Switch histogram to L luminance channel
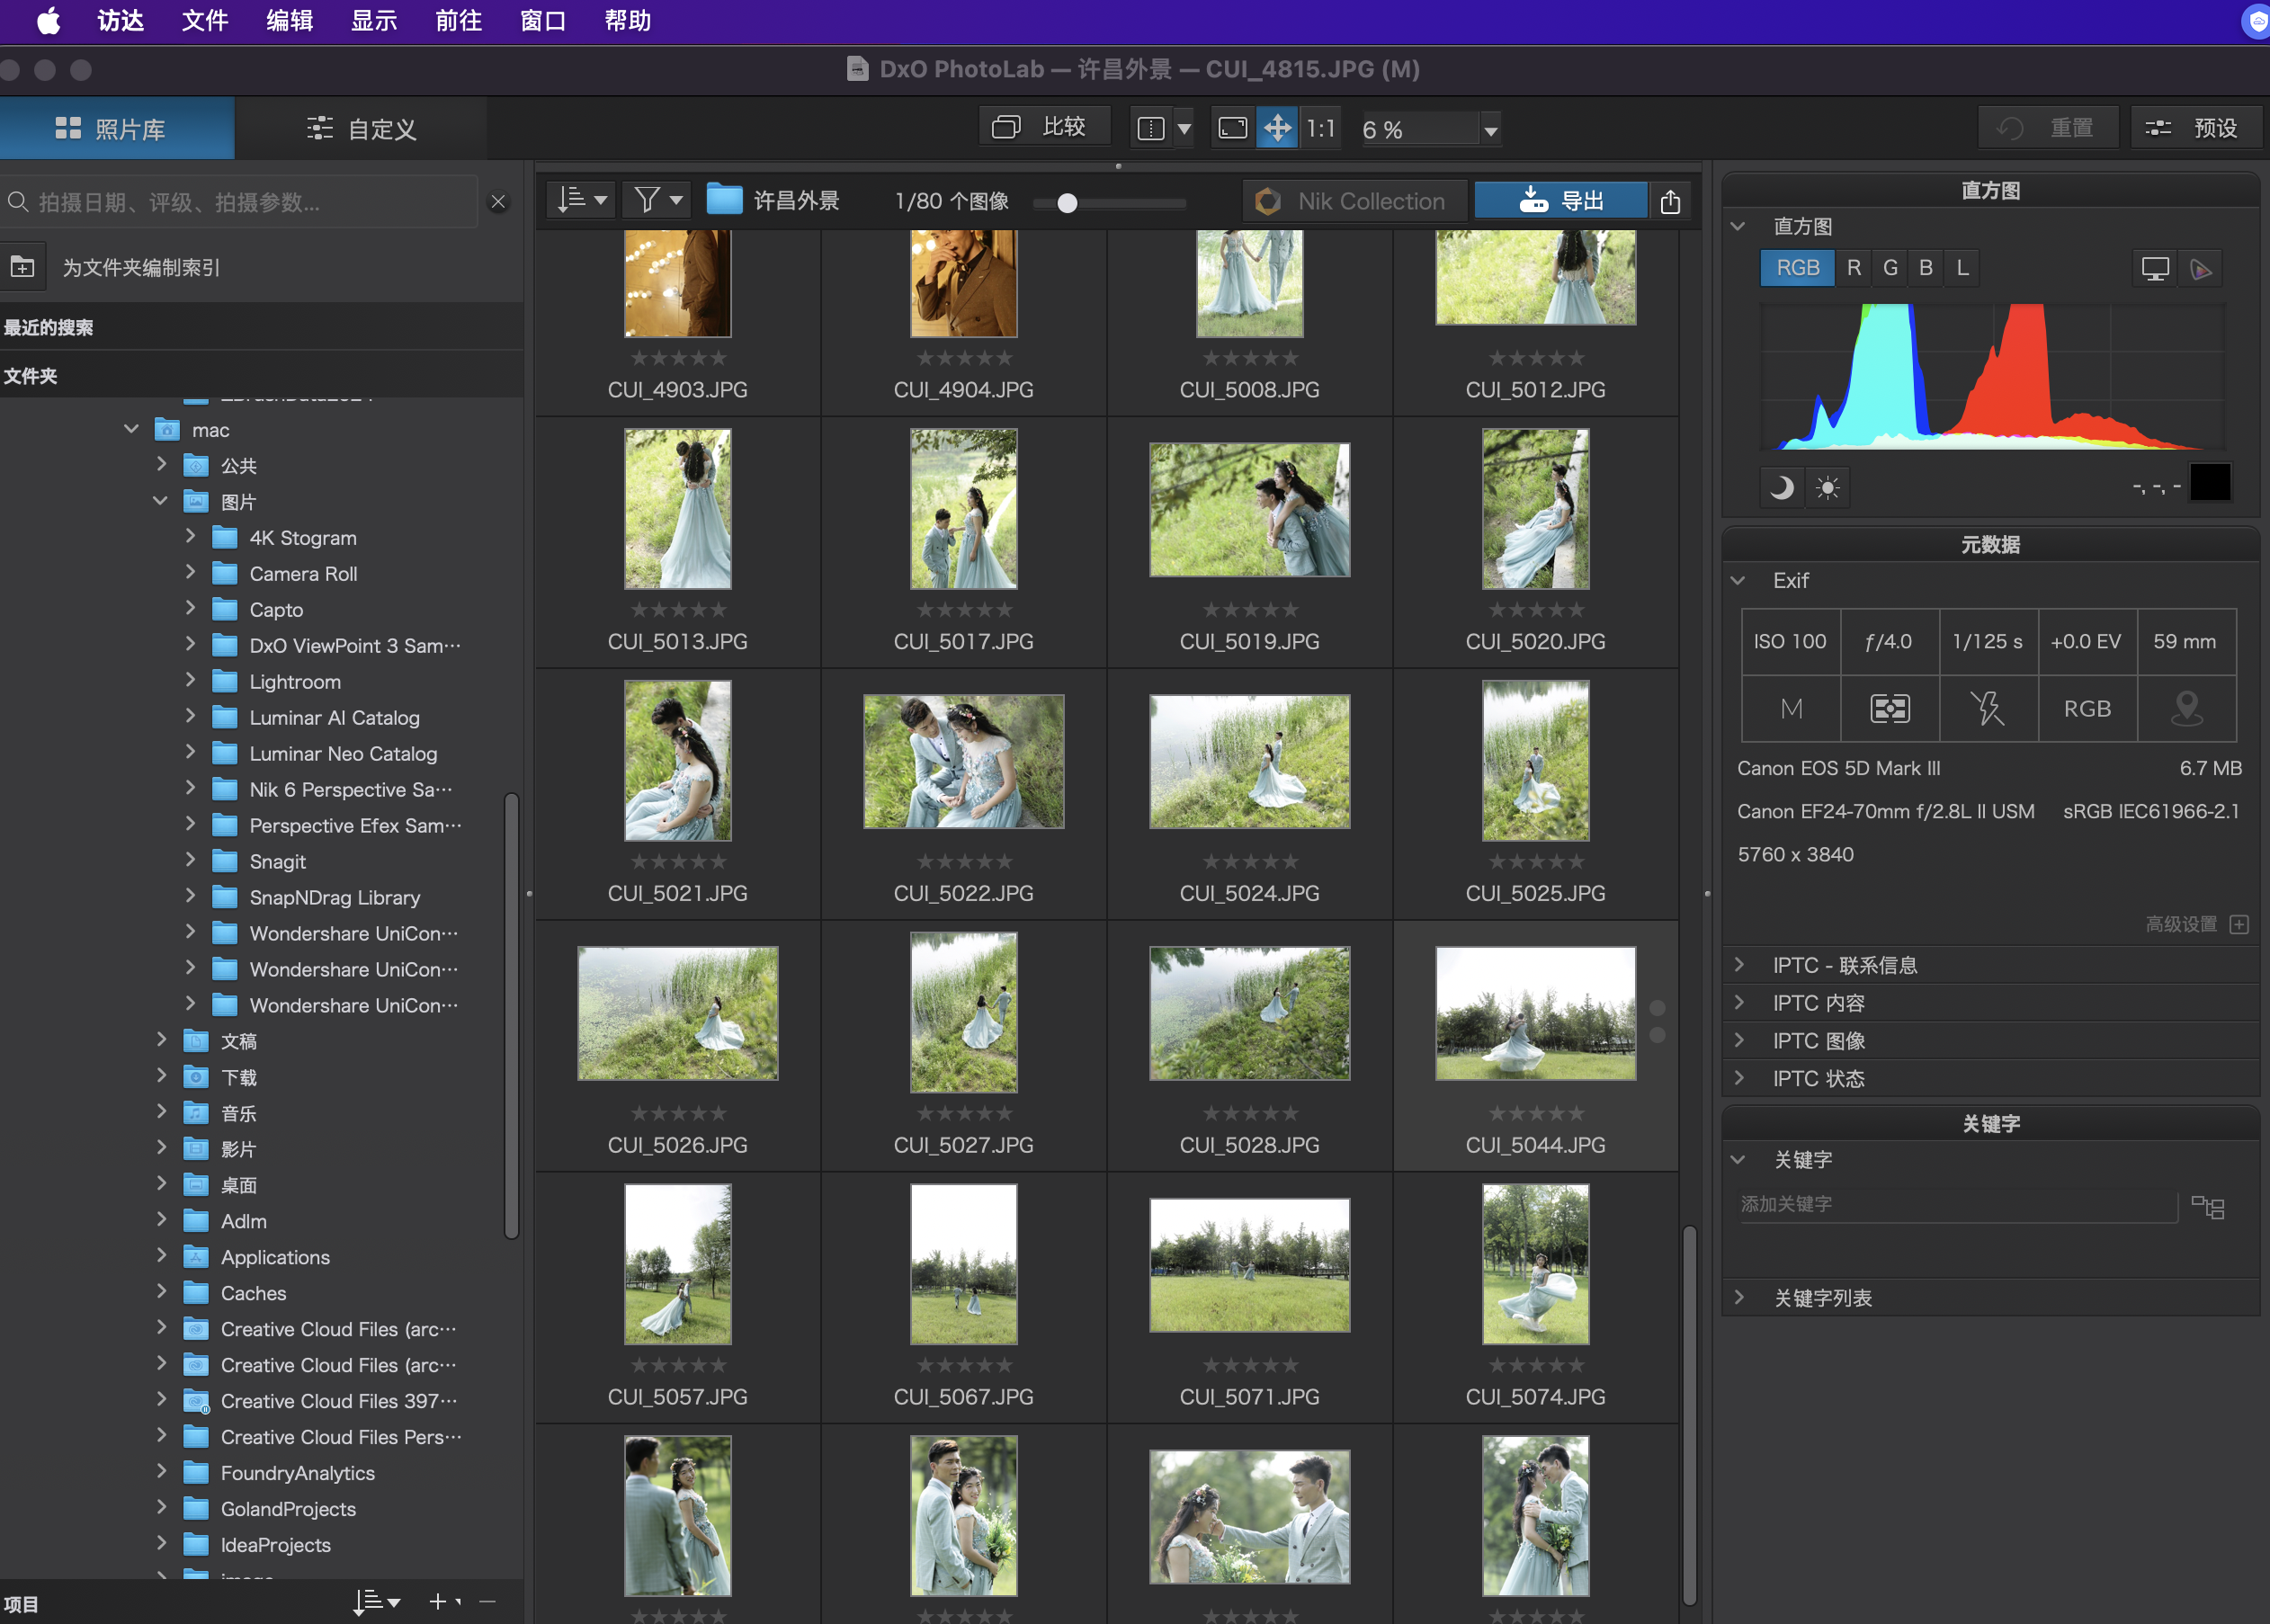The width and height of the screenshot is (2270, 1624). coord(1962,268)
